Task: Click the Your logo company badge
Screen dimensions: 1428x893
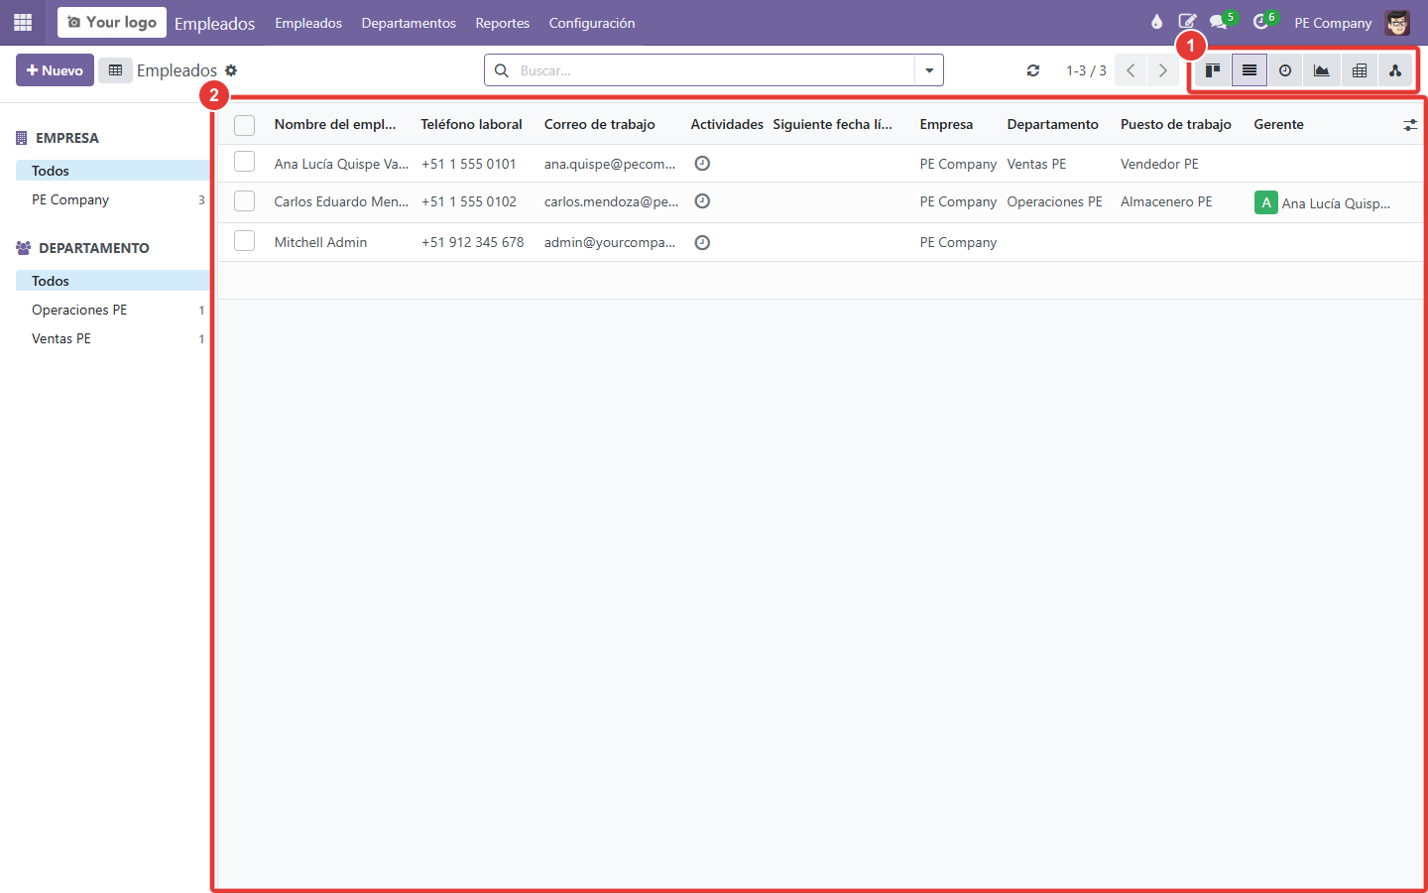Action: point(112,22)
